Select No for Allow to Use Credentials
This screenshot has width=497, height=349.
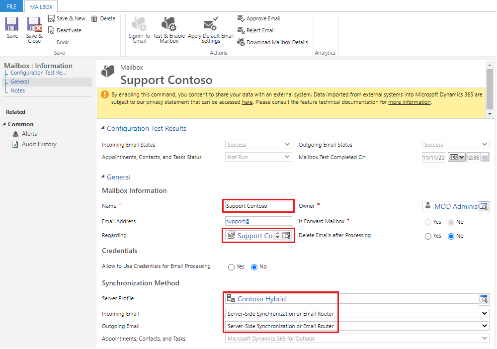[254, 267]
